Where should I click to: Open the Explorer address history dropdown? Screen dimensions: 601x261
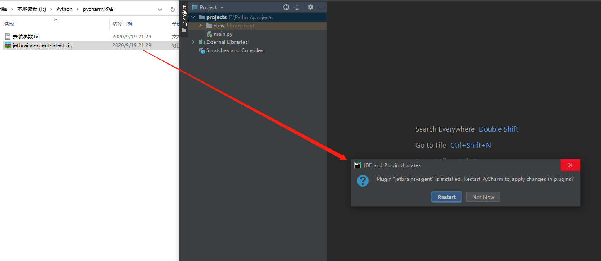160,9
